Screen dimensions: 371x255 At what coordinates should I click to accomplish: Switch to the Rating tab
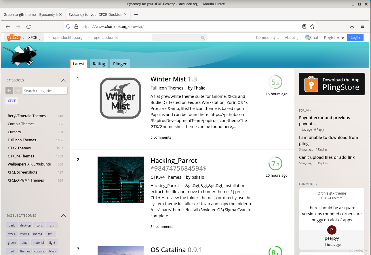[x=99, y=64]
